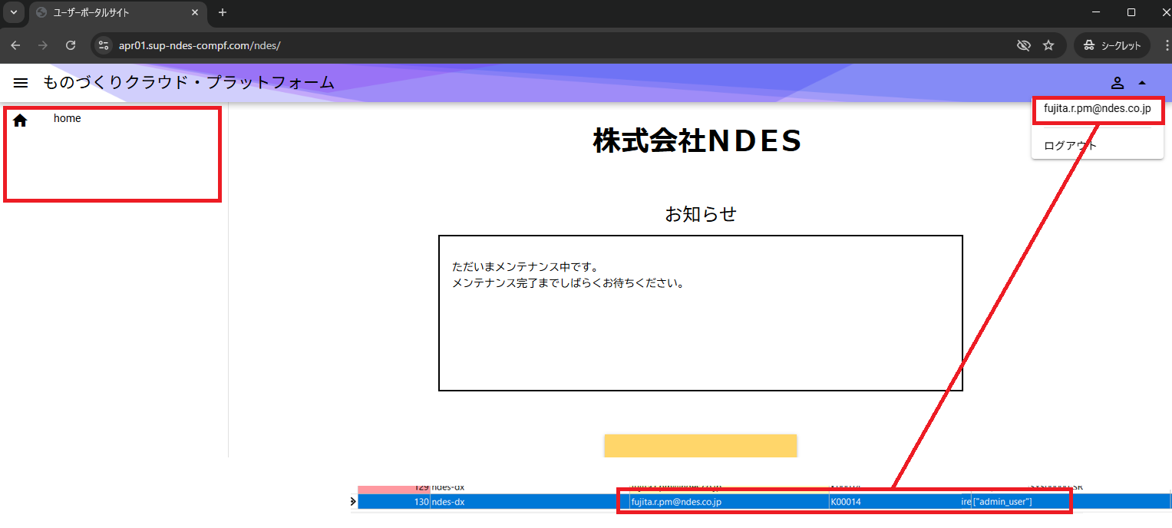
Task: View site information in the address bar
Action: pyautogui.click(x=104, y=45)
